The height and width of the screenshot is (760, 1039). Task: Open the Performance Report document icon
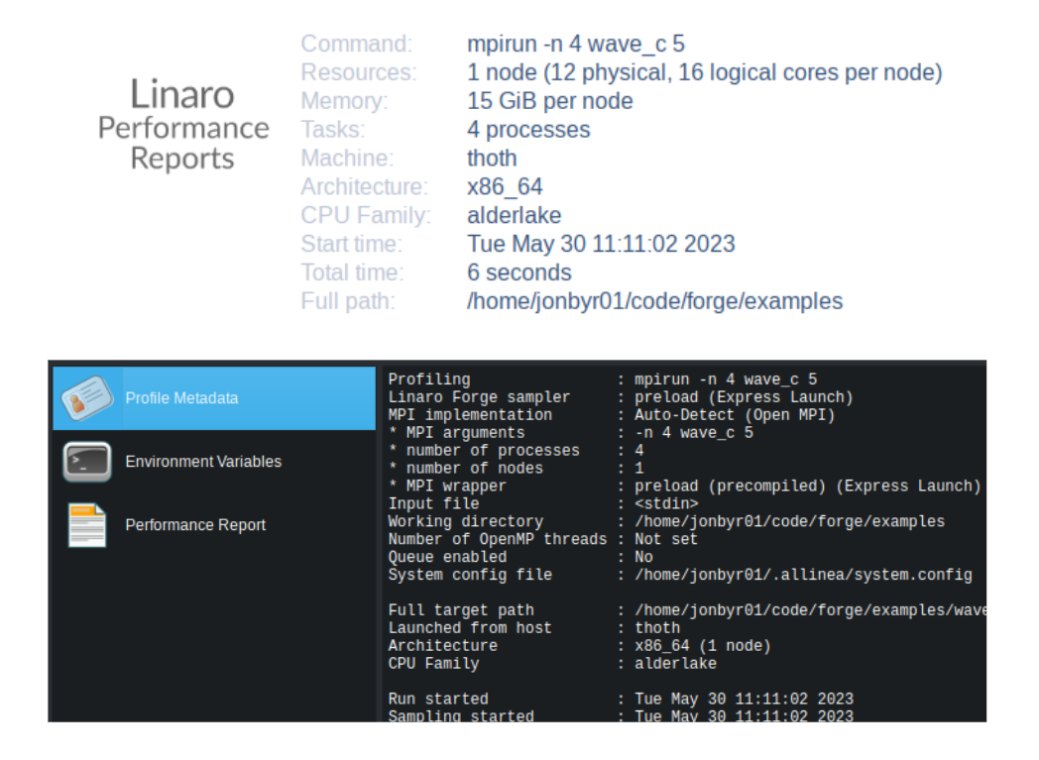(84, 524)
